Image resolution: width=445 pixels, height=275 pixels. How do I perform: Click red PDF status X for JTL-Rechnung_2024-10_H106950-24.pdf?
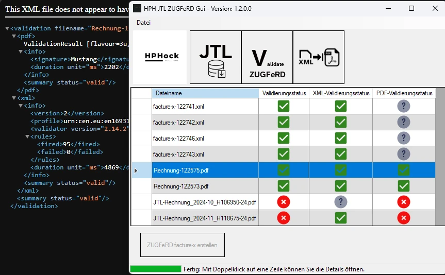[x=404, y=202]
